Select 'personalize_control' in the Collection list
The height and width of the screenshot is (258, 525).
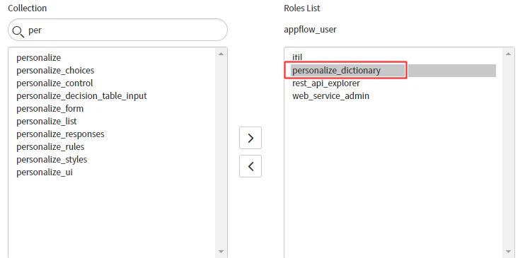point(54,83)
